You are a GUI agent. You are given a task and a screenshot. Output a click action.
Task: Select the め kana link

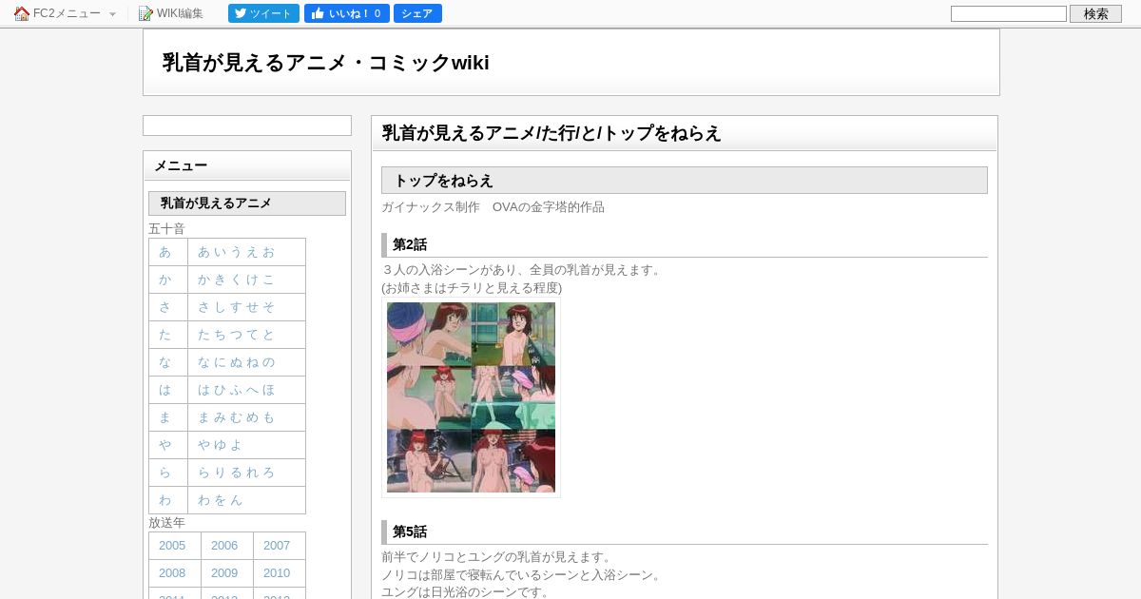click(252, 417)
